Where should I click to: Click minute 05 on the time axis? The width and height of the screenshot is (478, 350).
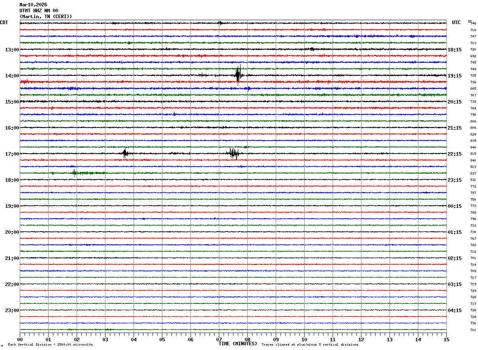point(162,339)
